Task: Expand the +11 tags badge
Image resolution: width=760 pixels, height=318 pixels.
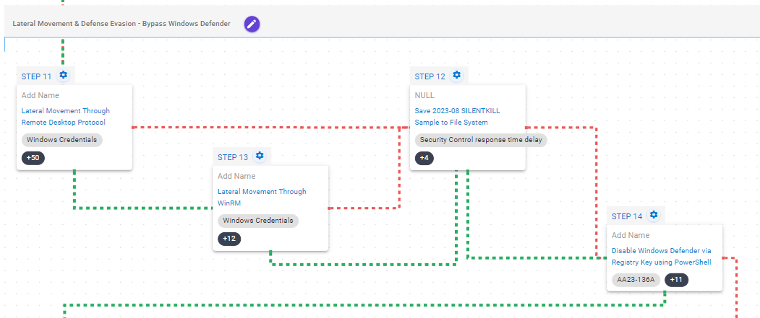Action: click(678, 280)
